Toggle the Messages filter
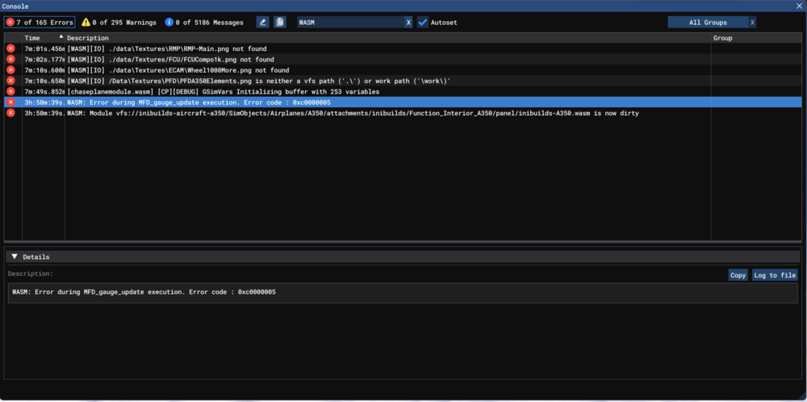Viewport: 807px width, 402px height. pos(203,23)
